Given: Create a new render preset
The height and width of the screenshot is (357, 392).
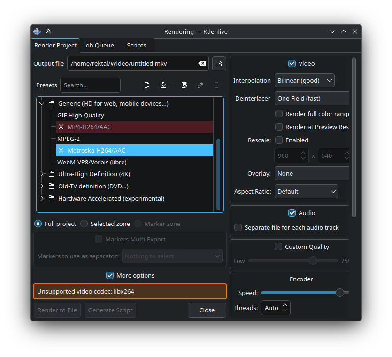Looking at the screenshot, I should (x=147, y=85).
